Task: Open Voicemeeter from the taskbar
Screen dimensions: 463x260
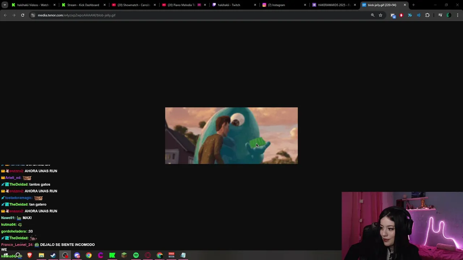Action: pyautogui.click(x=171, y=255)
